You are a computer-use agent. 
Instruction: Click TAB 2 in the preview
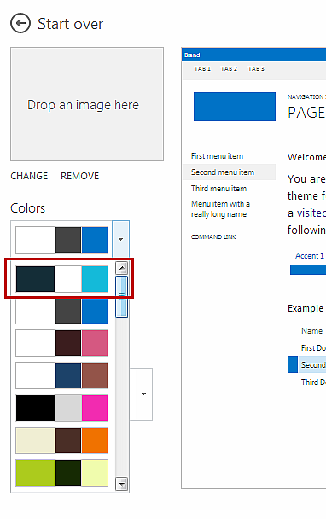[229, 69]
